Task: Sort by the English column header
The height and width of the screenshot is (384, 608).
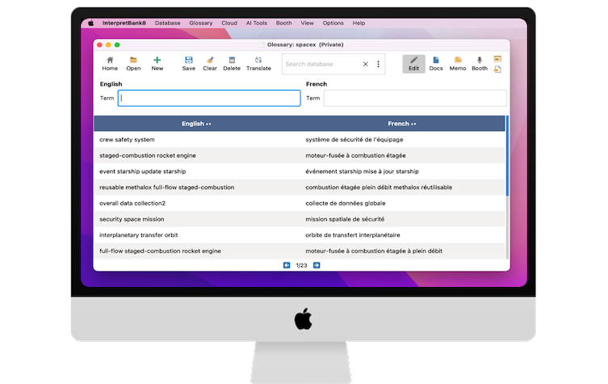Action: [x=196, y=124]
